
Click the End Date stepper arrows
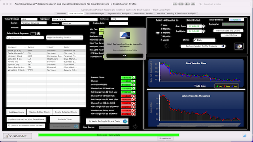pos(204,31)
